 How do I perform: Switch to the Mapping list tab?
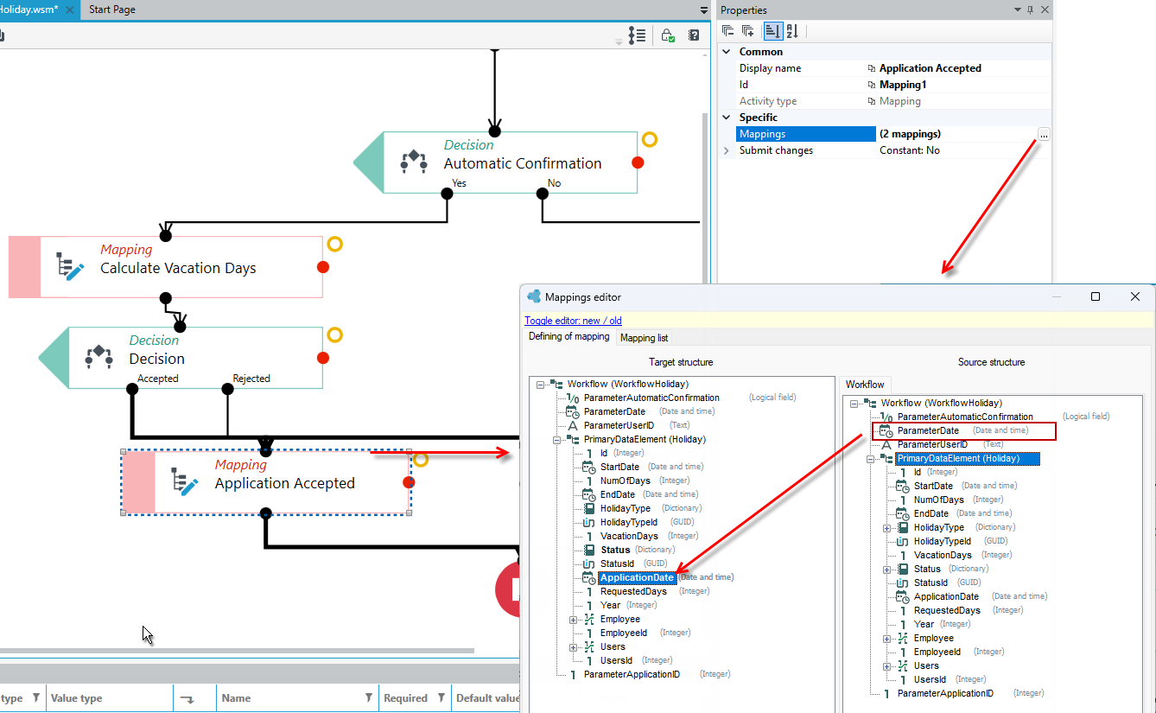point(645,338)
